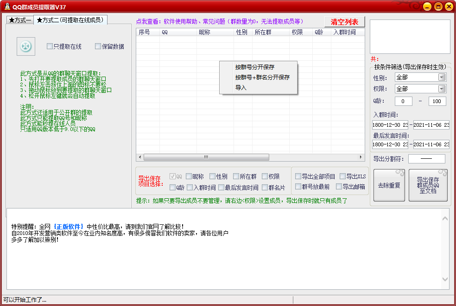Click the 去除重复 button
This screenshot has height=306, width=456.
389,185
